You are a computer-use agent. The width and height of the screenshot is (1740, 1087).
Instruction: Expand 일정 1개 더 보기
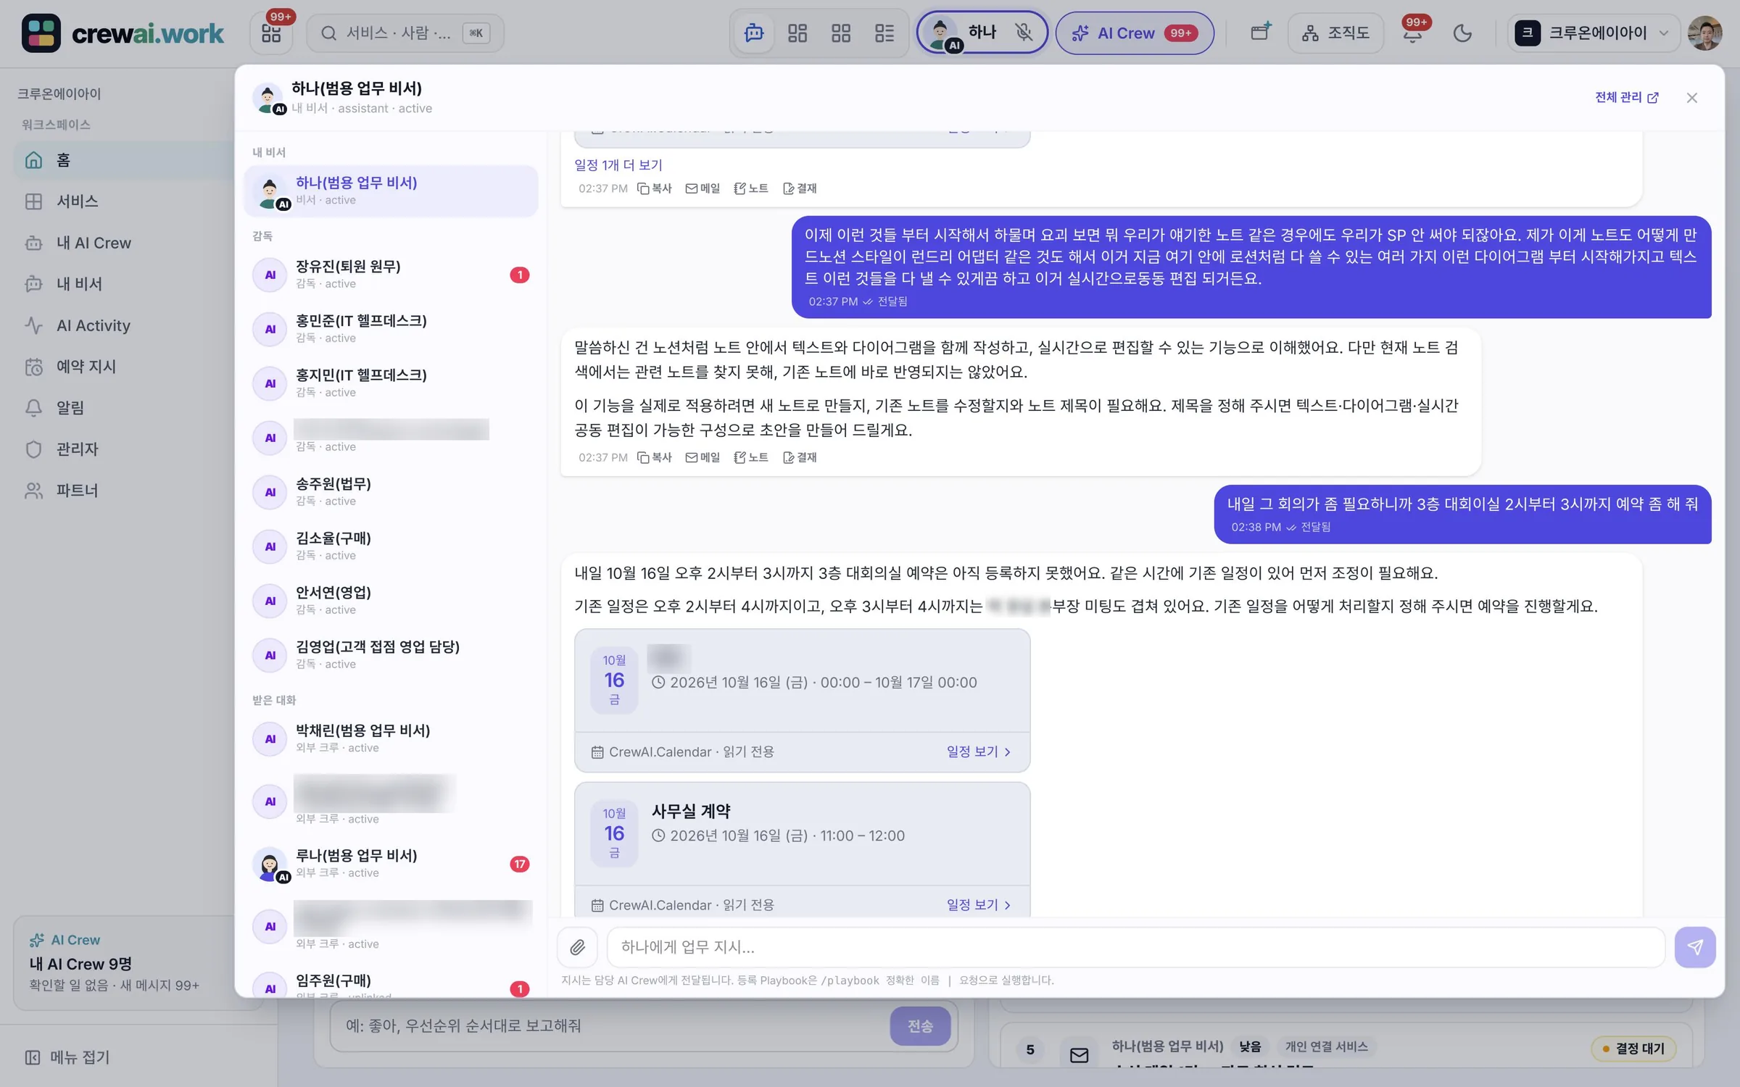point(618,164)
